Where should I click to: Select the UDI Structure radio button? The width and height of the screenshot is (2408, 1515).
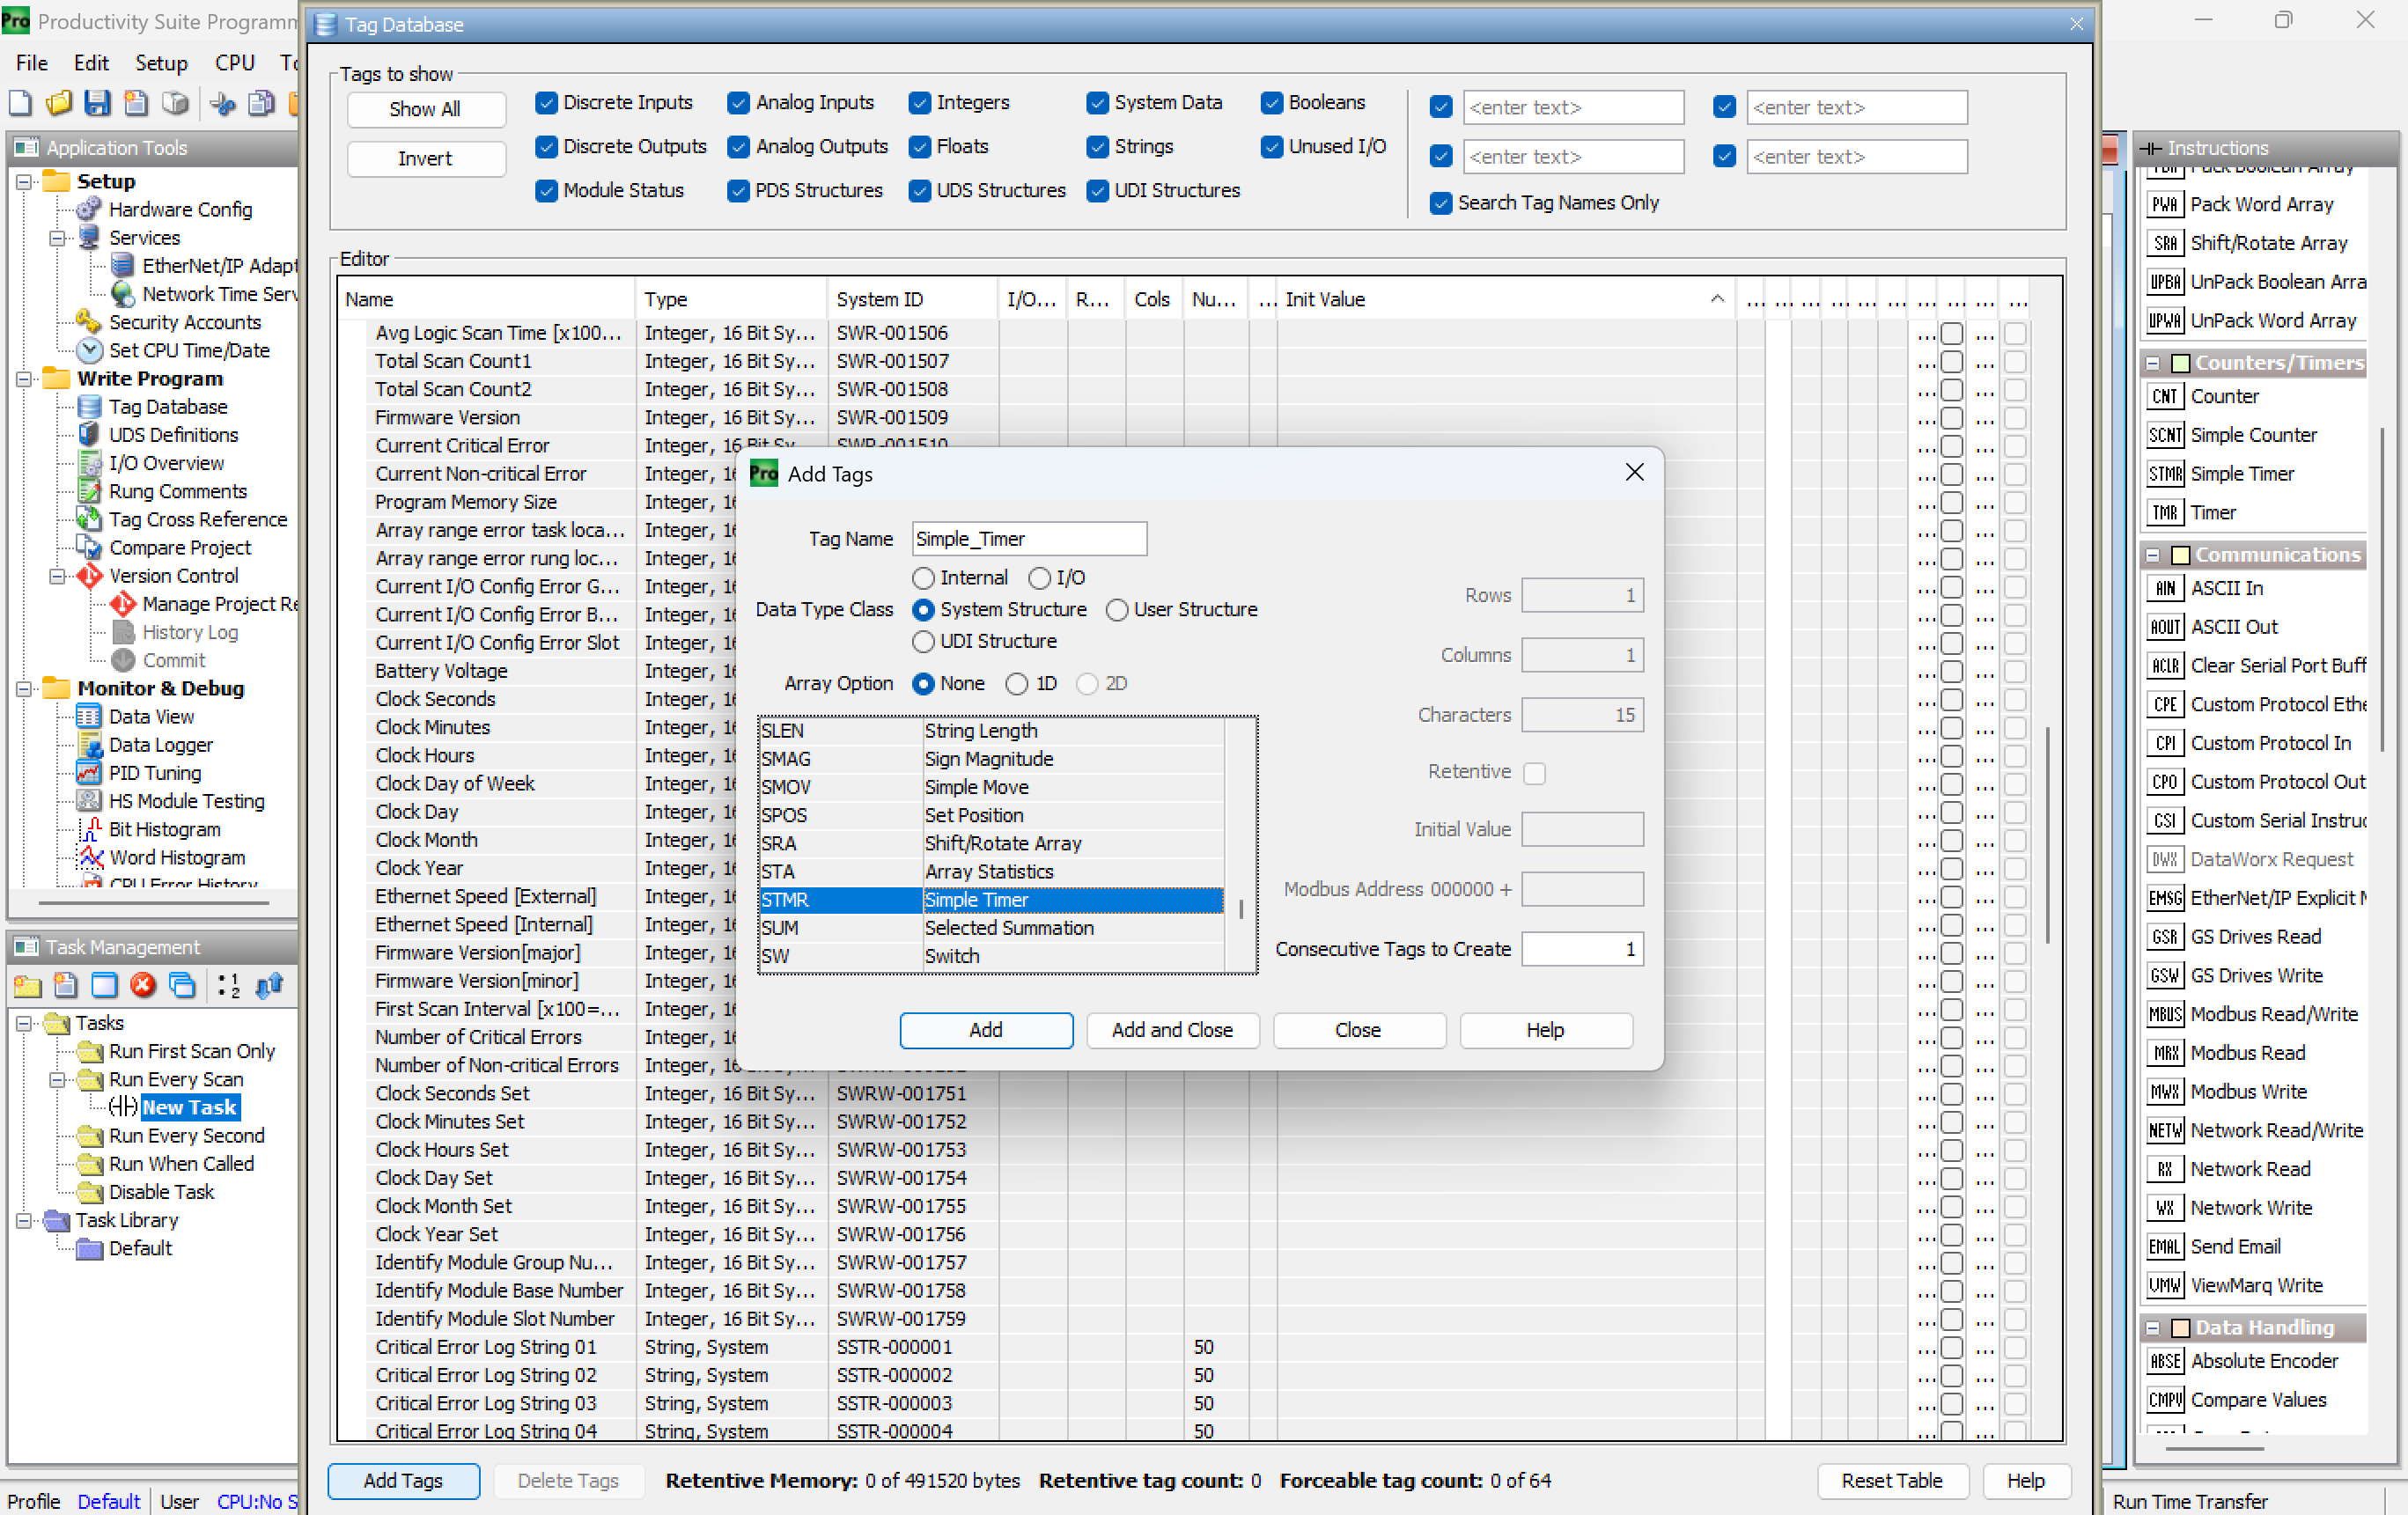click(x=923, y=641)
